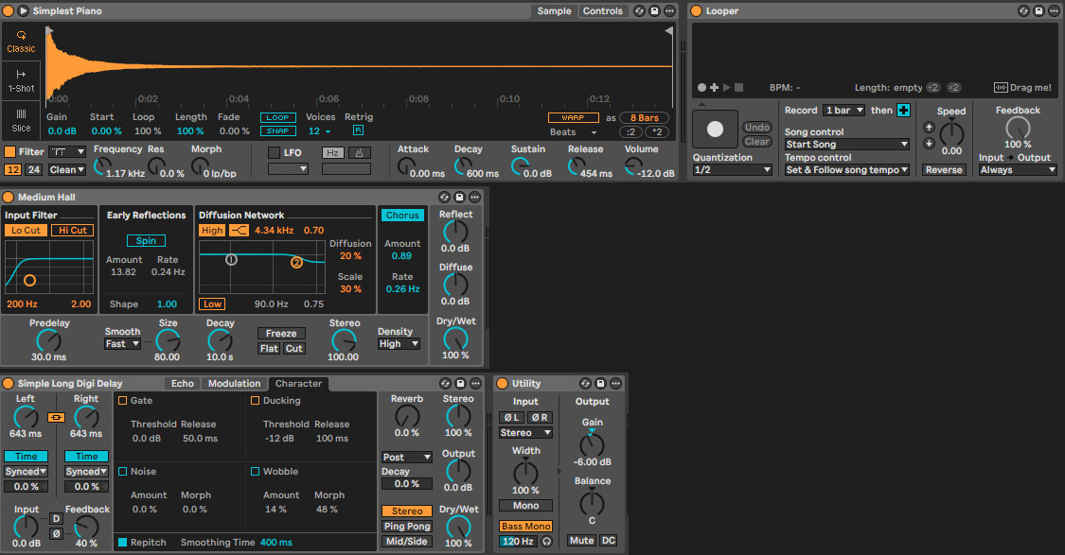1065x555 pixels.
Task: Click Looper speed down arrow button
Action: [x=930, y=143]
